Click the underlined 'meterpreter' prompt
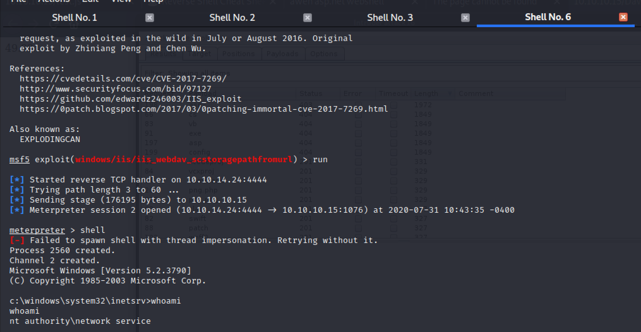This screenshot has height=332, width=641. coord(37,230)
